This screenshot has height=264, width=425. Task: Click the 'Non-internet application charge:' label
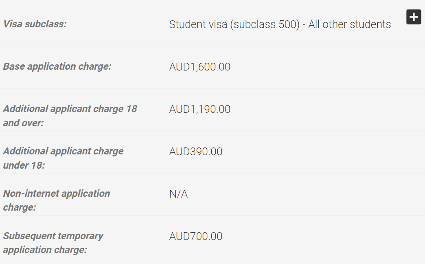coord(56,200)
